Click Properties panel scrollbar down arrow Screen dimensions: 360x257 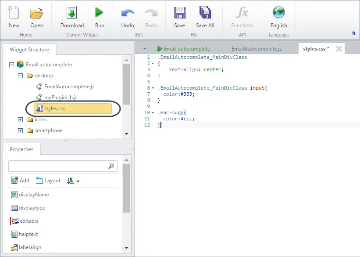[x=127, y=248]
